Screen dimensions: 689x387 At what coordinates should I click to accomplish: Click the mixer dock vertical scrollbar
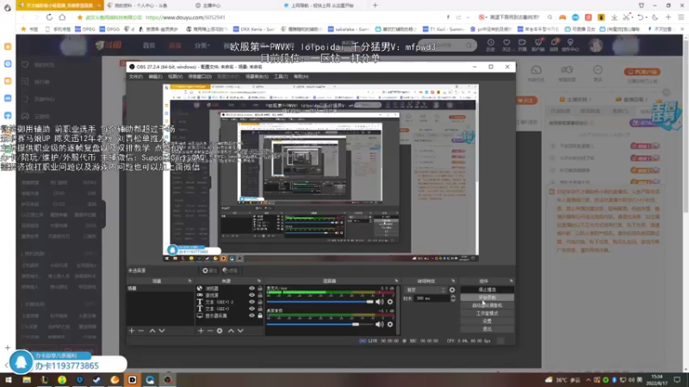click(398, 310)
